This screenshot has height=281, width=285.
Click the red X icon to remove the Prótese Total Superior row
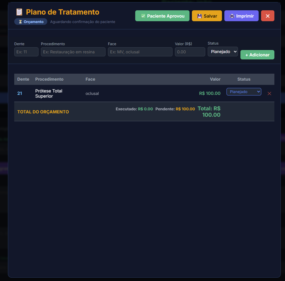(x=269, y=93)
